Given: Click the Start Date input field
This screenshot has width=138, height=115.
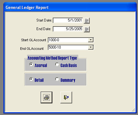Looking at the screenshot, I should click(68, 20).
